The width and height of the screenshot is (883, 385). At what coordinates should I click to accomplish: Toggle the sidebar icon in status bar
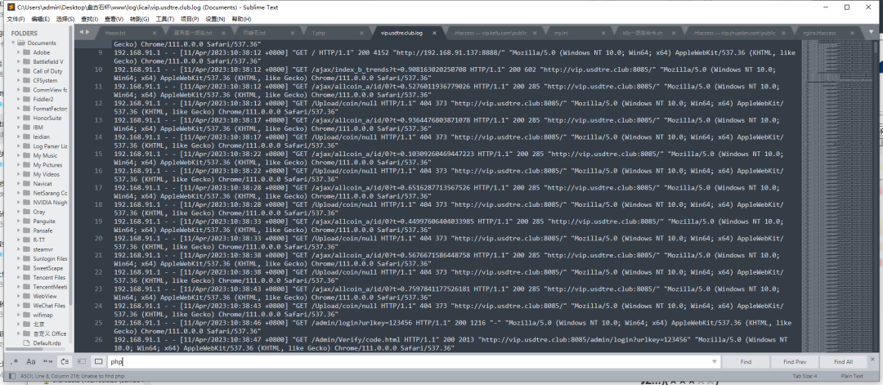(11, 376)
